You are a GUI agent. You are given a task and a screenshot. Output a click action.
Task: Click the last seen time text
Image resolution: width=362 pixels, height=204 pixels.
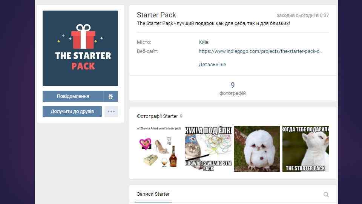point(303,15)
